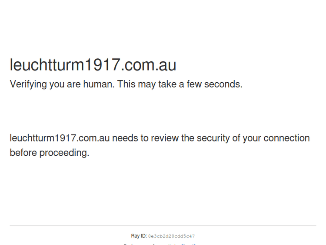
Task: Click "This may take a few seconds" text
Action: (180, 84)
